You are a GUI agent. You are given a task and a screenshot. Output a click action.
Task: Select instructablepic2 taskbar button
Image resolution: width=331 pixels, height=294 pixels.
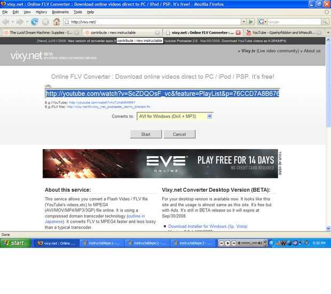(x=147, y=243)
